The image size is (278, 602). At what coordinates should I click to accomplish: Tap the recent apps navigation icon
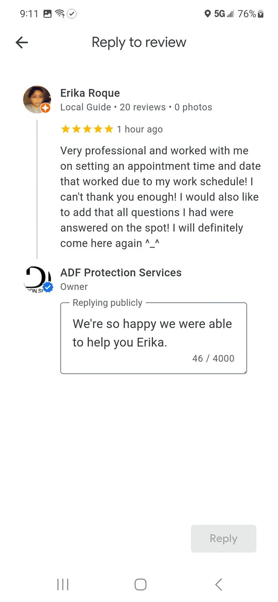click(x=63, y=584)
